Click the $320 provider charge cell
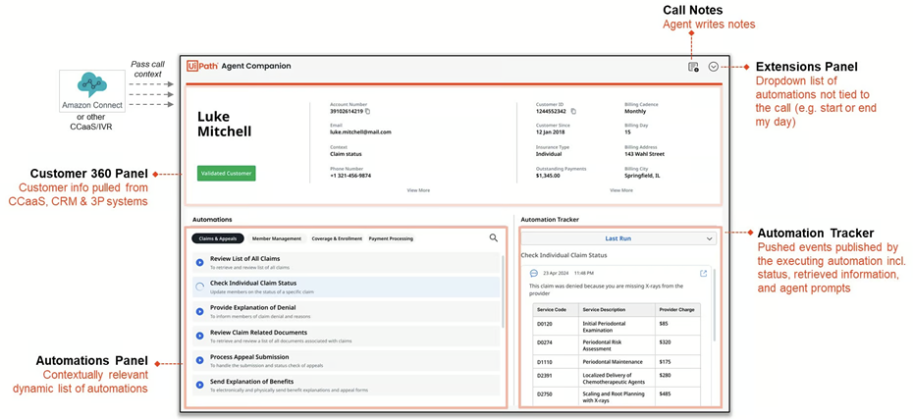This screenshot has height=419, width=913. click(676, 344)
